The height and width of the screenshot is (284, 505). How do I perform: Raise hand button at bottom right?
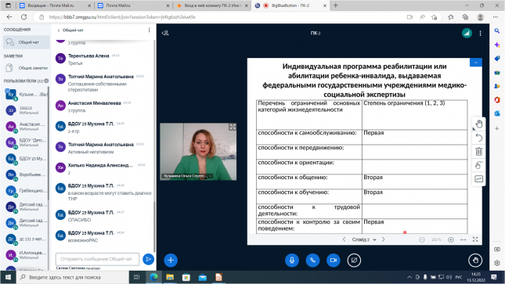click(x=475, y=261)
